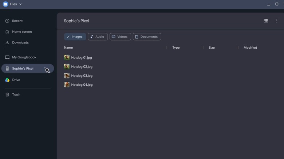Sort files by Name column header
Screen dimensions: 284x159
(68, 48)
